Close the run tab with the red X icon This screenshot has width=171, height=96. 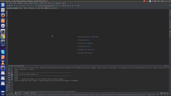click(9, 87)
